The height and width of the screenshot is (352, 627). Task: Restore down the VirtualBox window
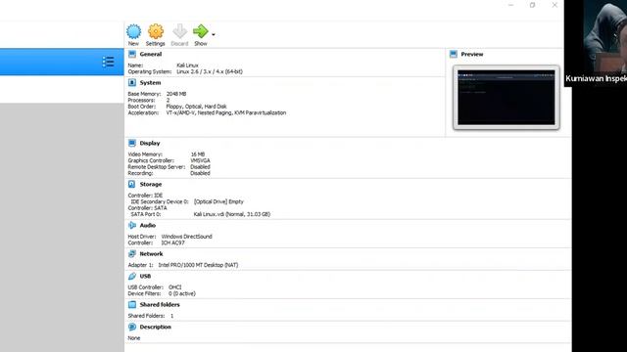532,5
